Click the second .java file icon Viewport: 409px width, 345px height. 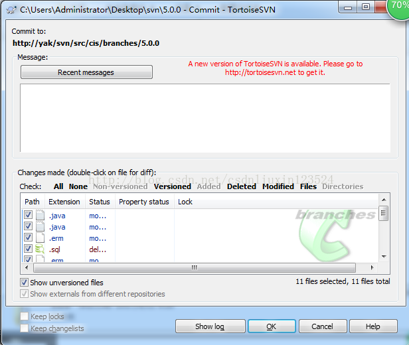pos(40,226)
